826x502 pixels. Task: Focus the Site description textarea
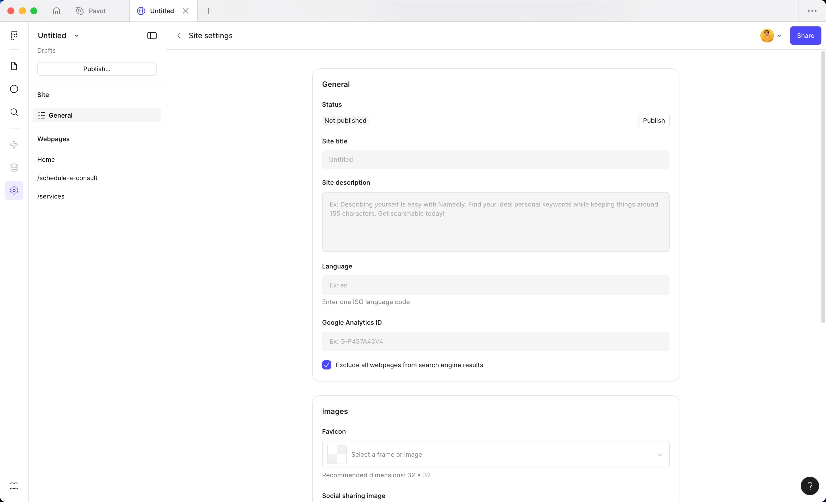pos(496,222)
